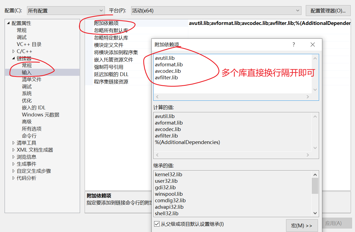Open the 配置 dropdown
Screen dimensions: 355x232
(66, 11)
